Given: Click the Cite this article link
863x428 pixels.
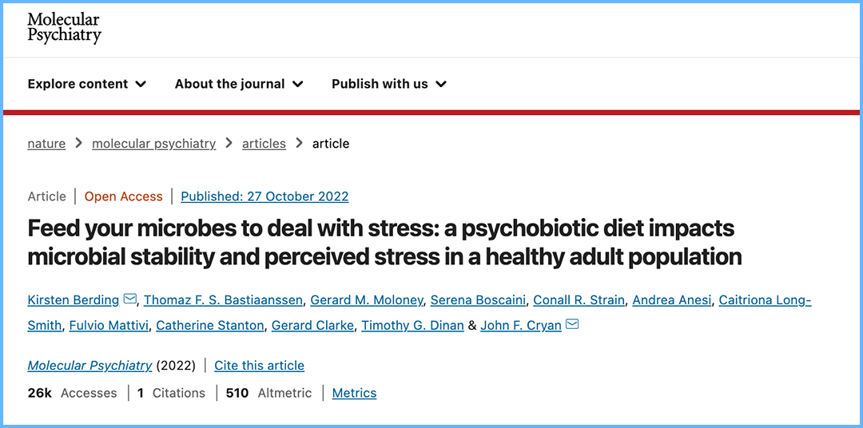Looking at the screenshot, I should [259, 366].
